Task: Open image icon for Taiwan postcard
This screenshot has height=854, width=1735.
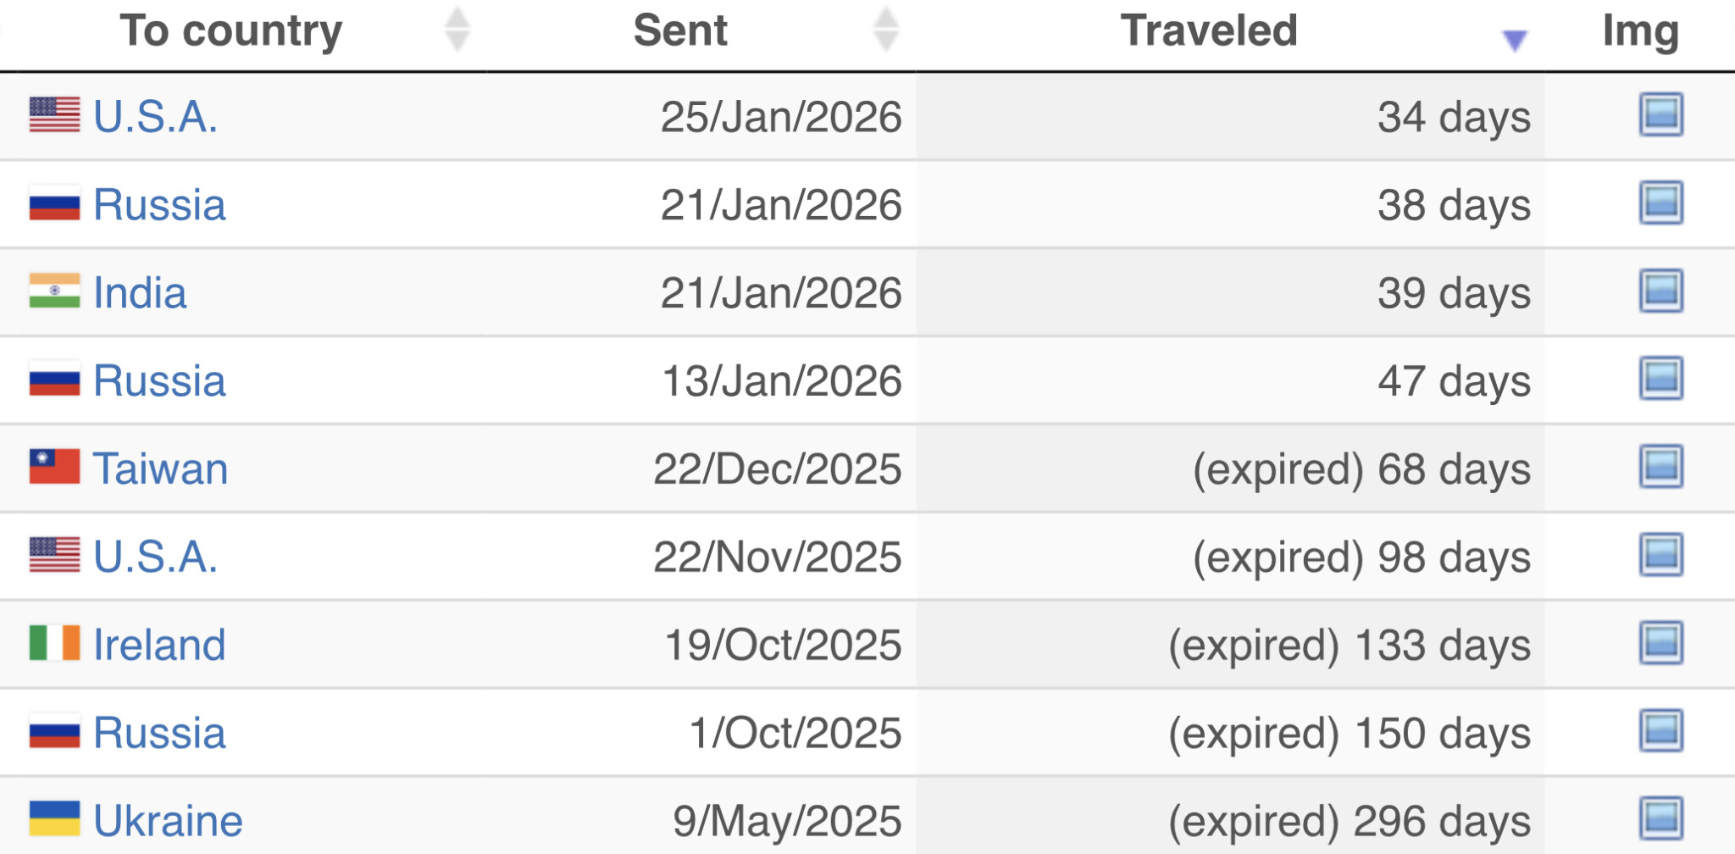Action: tap(1660, 467)
